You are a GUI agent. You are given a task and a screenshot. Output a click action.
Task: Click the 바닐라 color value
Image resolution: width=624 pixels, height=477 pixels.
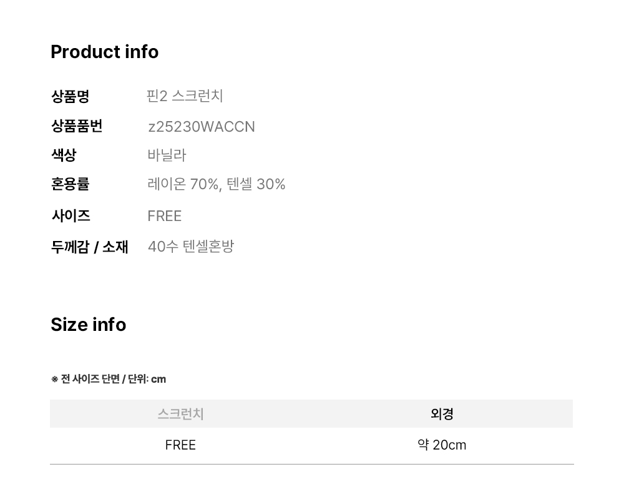tap(167, 155)
